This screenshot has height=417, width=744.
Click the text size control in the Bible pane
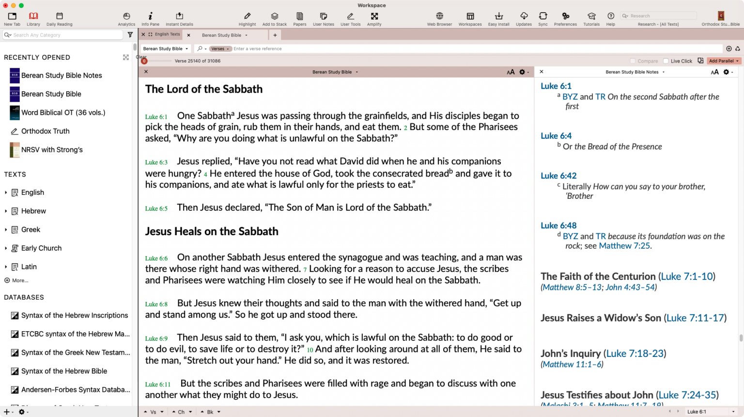[511, 72]
